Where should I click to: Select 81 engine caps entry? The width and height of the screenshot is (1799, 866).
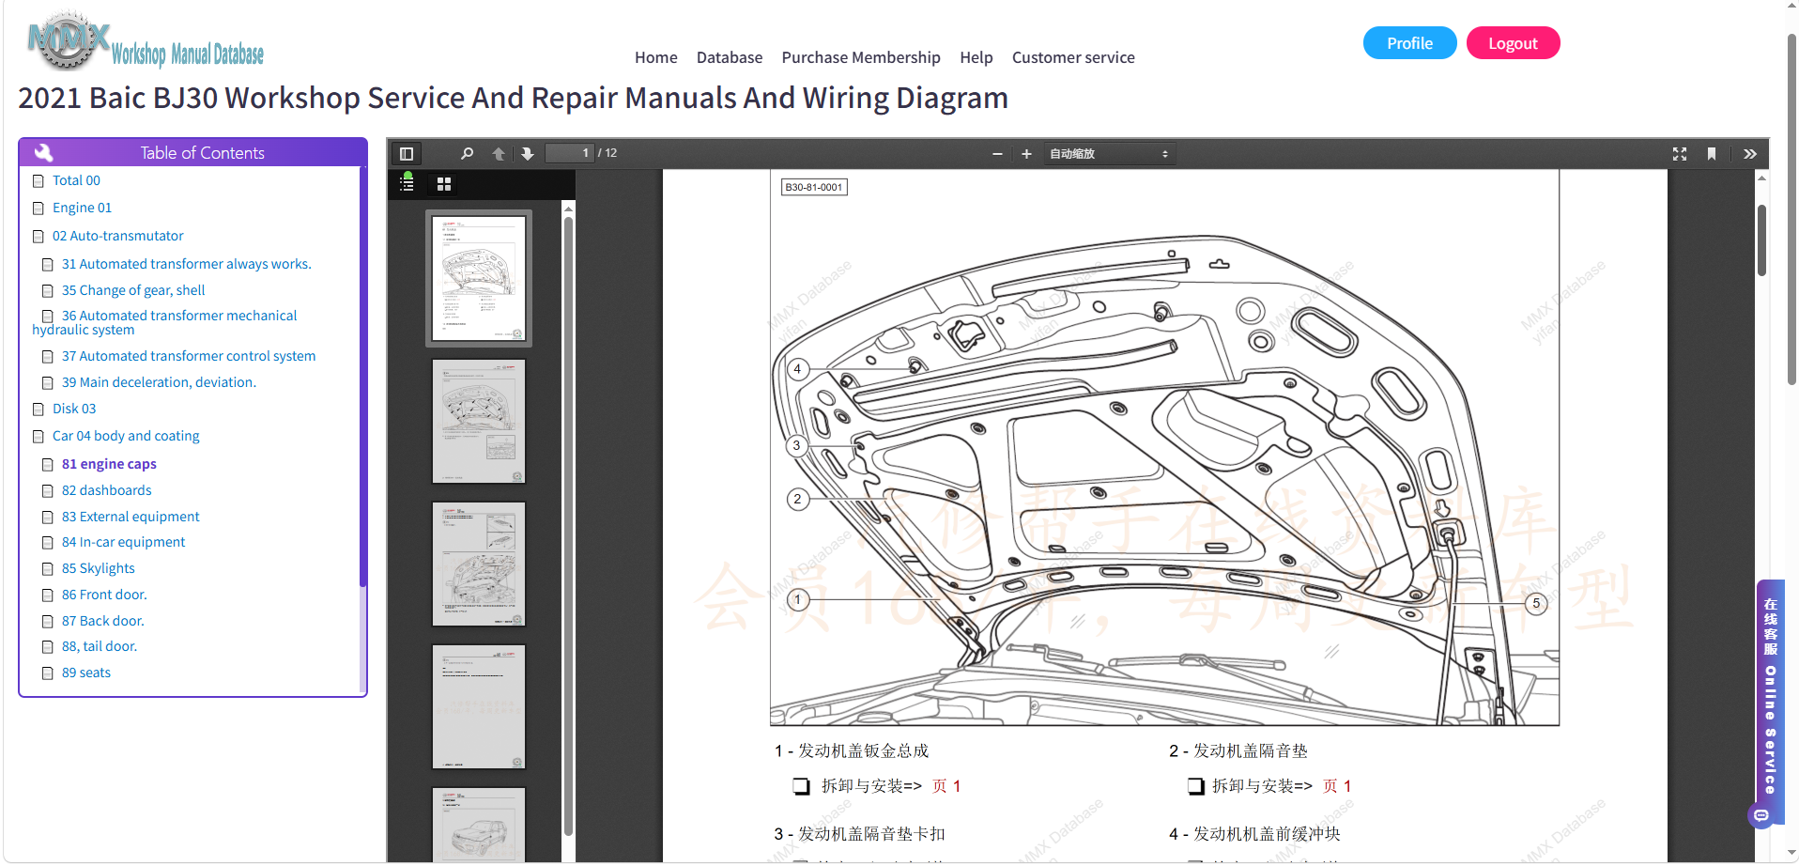click(109, 464)
